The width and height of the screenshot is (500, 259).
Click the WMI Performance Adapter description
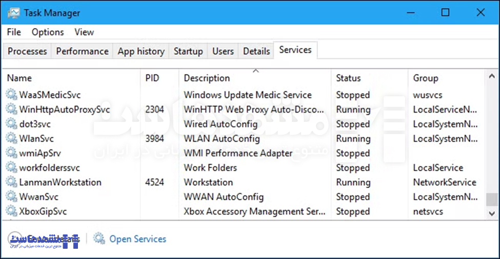238,154
